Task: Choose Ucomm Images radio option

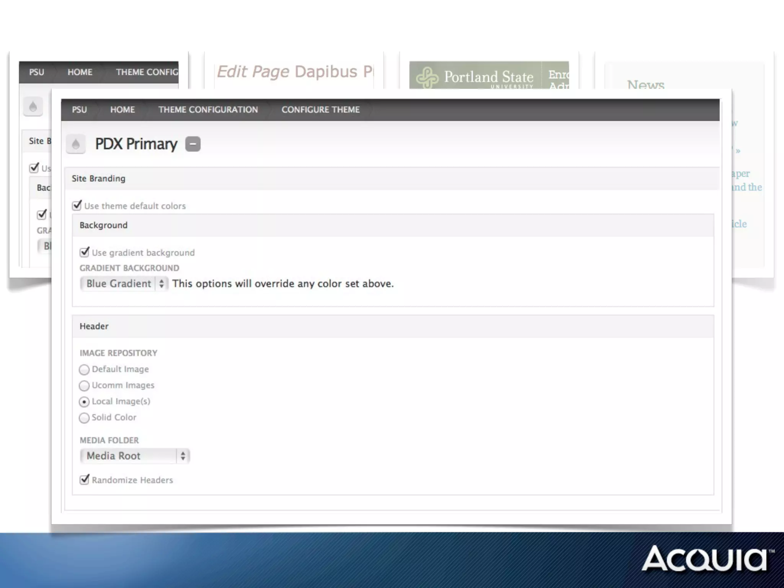Action: [x=84, y=385]
